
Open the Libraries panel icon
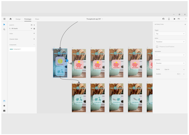coord(4,101)
